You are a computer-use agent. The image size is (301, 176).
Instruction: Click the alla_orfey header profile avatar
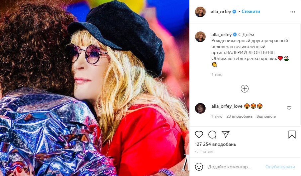(201, 12)
